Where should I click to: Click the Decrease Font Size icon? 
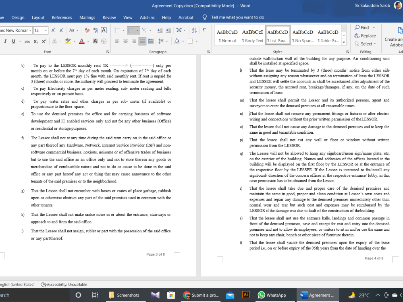point(61,30)
